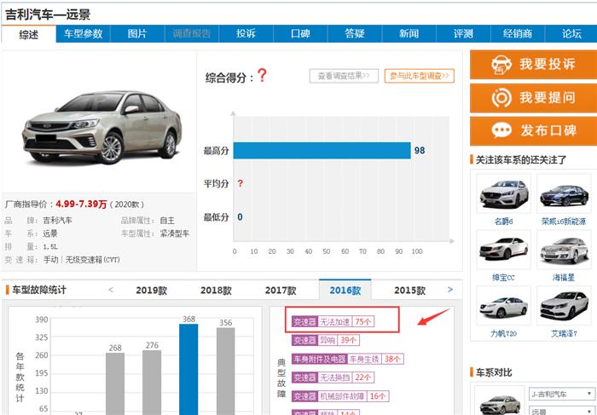Click the right arrow of model years
Viewport: 597px width, 415px height.
[450, 290]
